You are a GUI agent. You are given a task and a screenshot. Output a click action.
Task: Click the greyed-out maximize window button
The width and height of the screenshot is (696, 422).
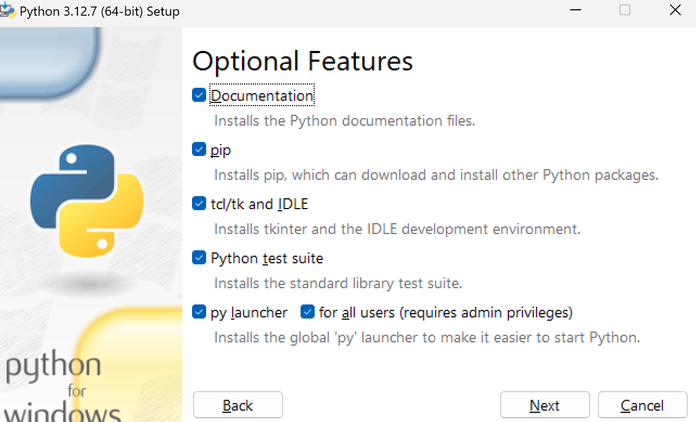625,10
